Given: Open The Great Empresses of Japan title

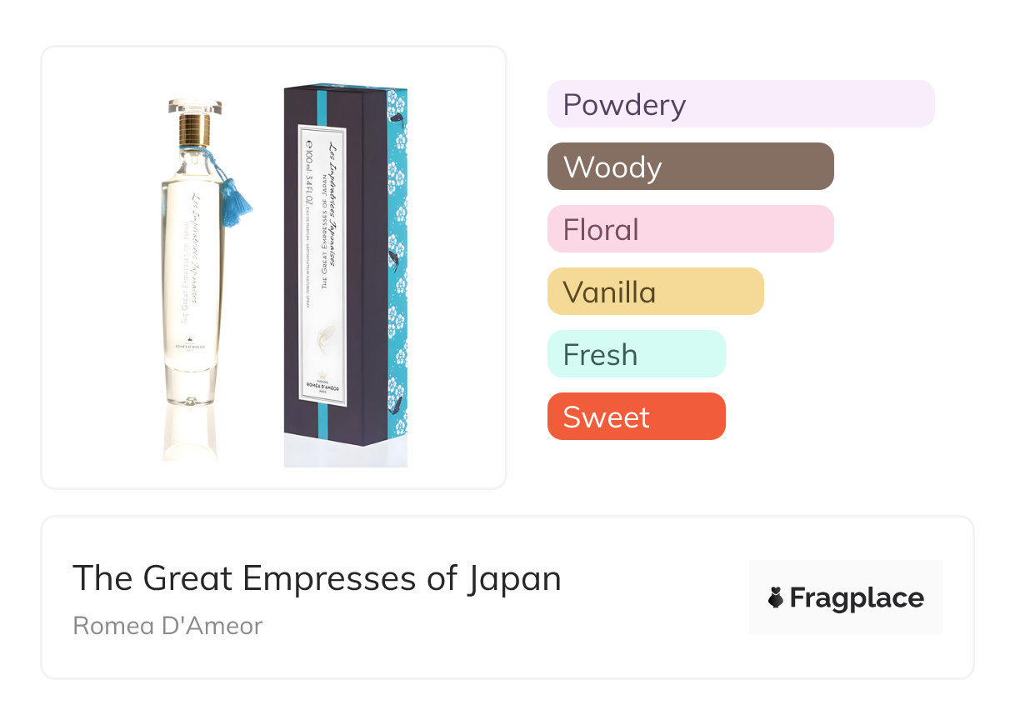Looking at the screenshot, I should pyautogui.click(x=317, y=578).
